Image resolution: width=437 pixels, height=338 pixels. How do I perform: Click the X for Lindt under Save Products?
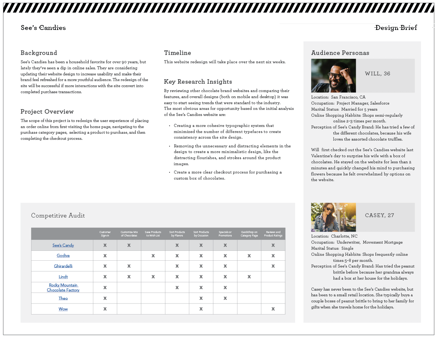(153, 277)
